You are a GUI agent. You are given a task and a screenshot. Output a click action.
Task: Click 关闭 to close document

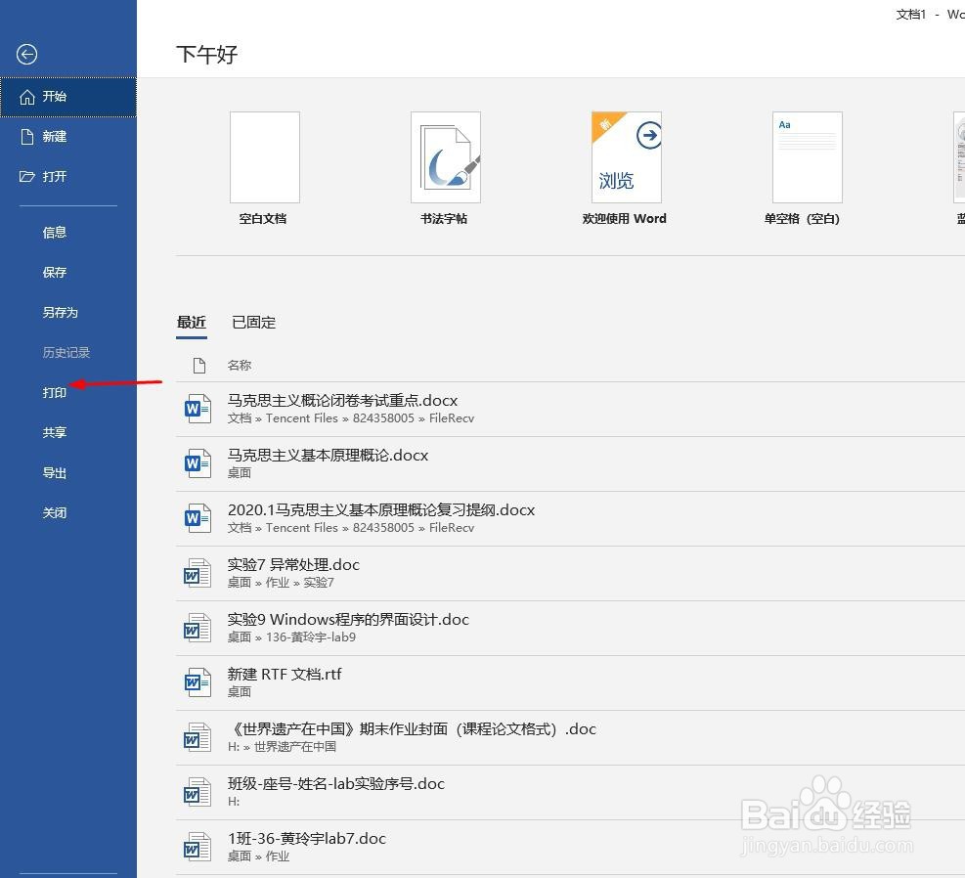point(68,512)
